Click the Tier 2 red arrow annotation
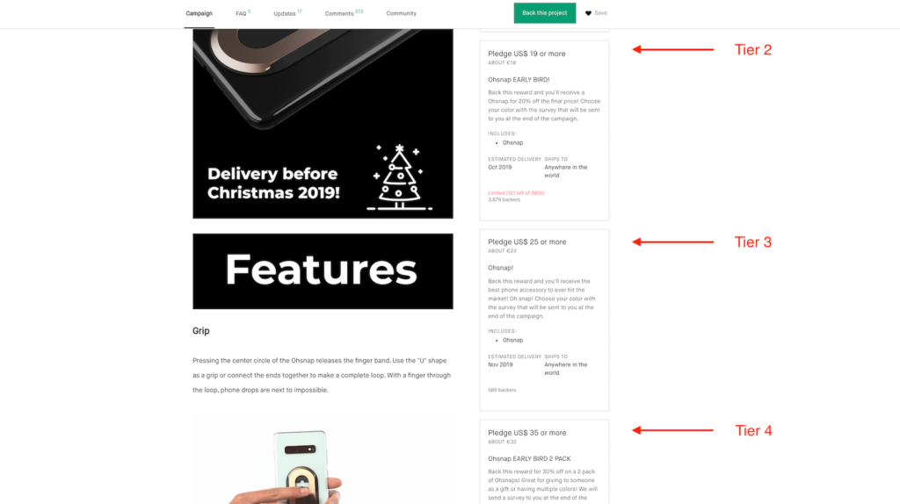 pos(672,49)
